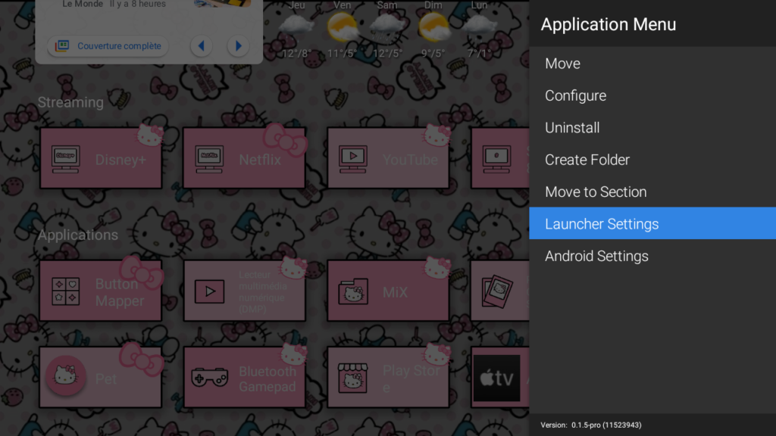Click the YouTube tile label

click(410, 160)
